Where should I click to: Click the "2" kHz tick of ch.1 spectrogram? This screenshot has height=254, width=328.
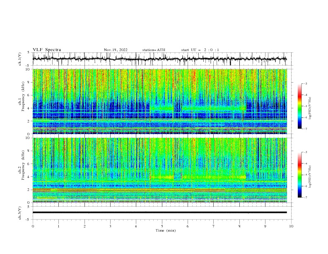[x=29, y=121]
